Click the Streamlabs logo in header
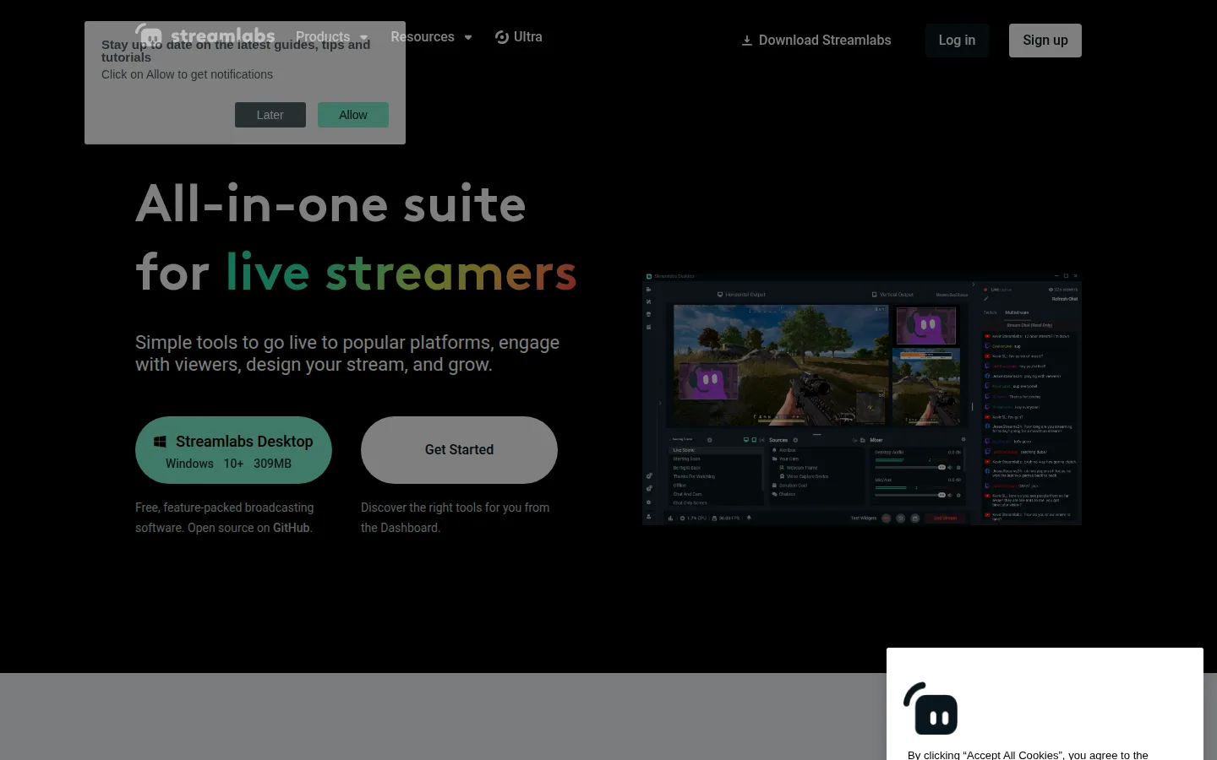 (205, 36)
